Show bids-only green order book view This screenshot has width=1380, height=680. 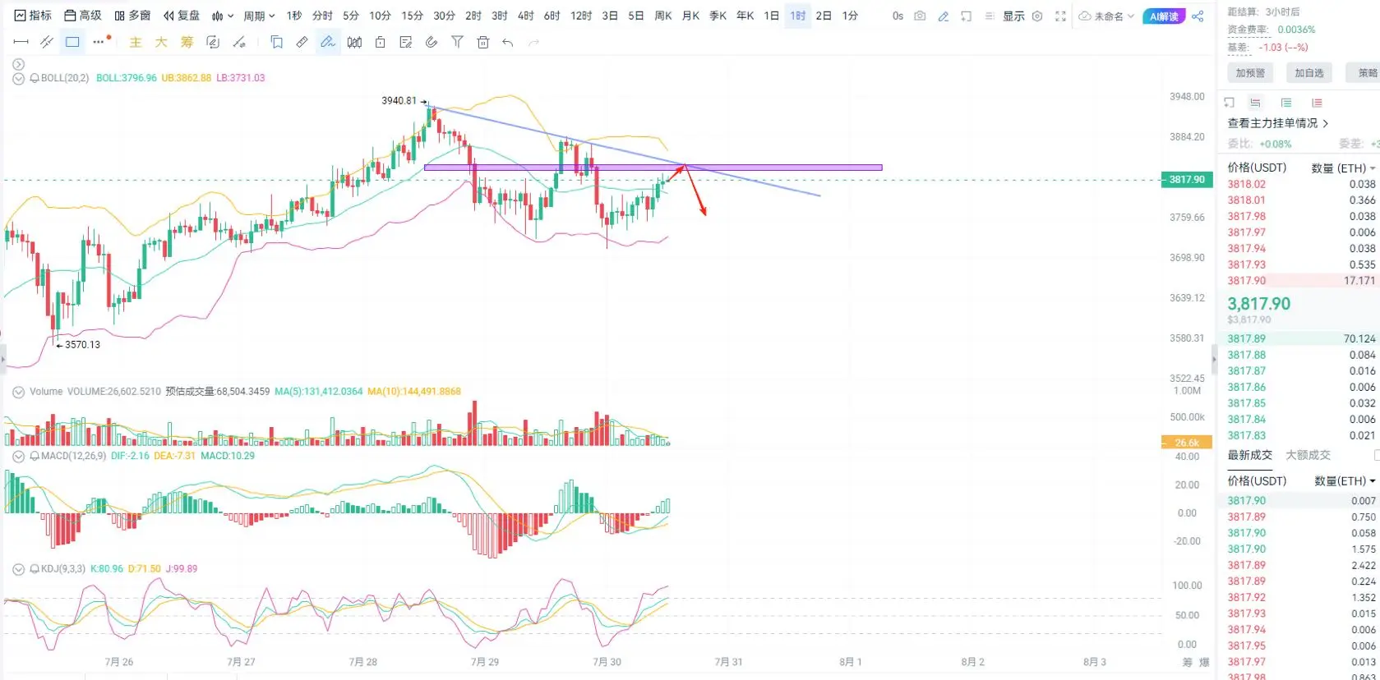coord(1286,103)
